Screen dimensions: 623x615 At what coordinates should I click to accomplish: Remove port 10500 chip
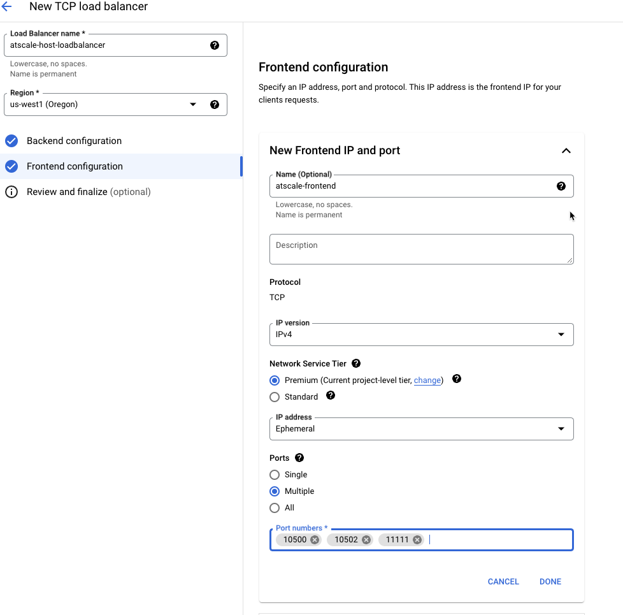315,540
